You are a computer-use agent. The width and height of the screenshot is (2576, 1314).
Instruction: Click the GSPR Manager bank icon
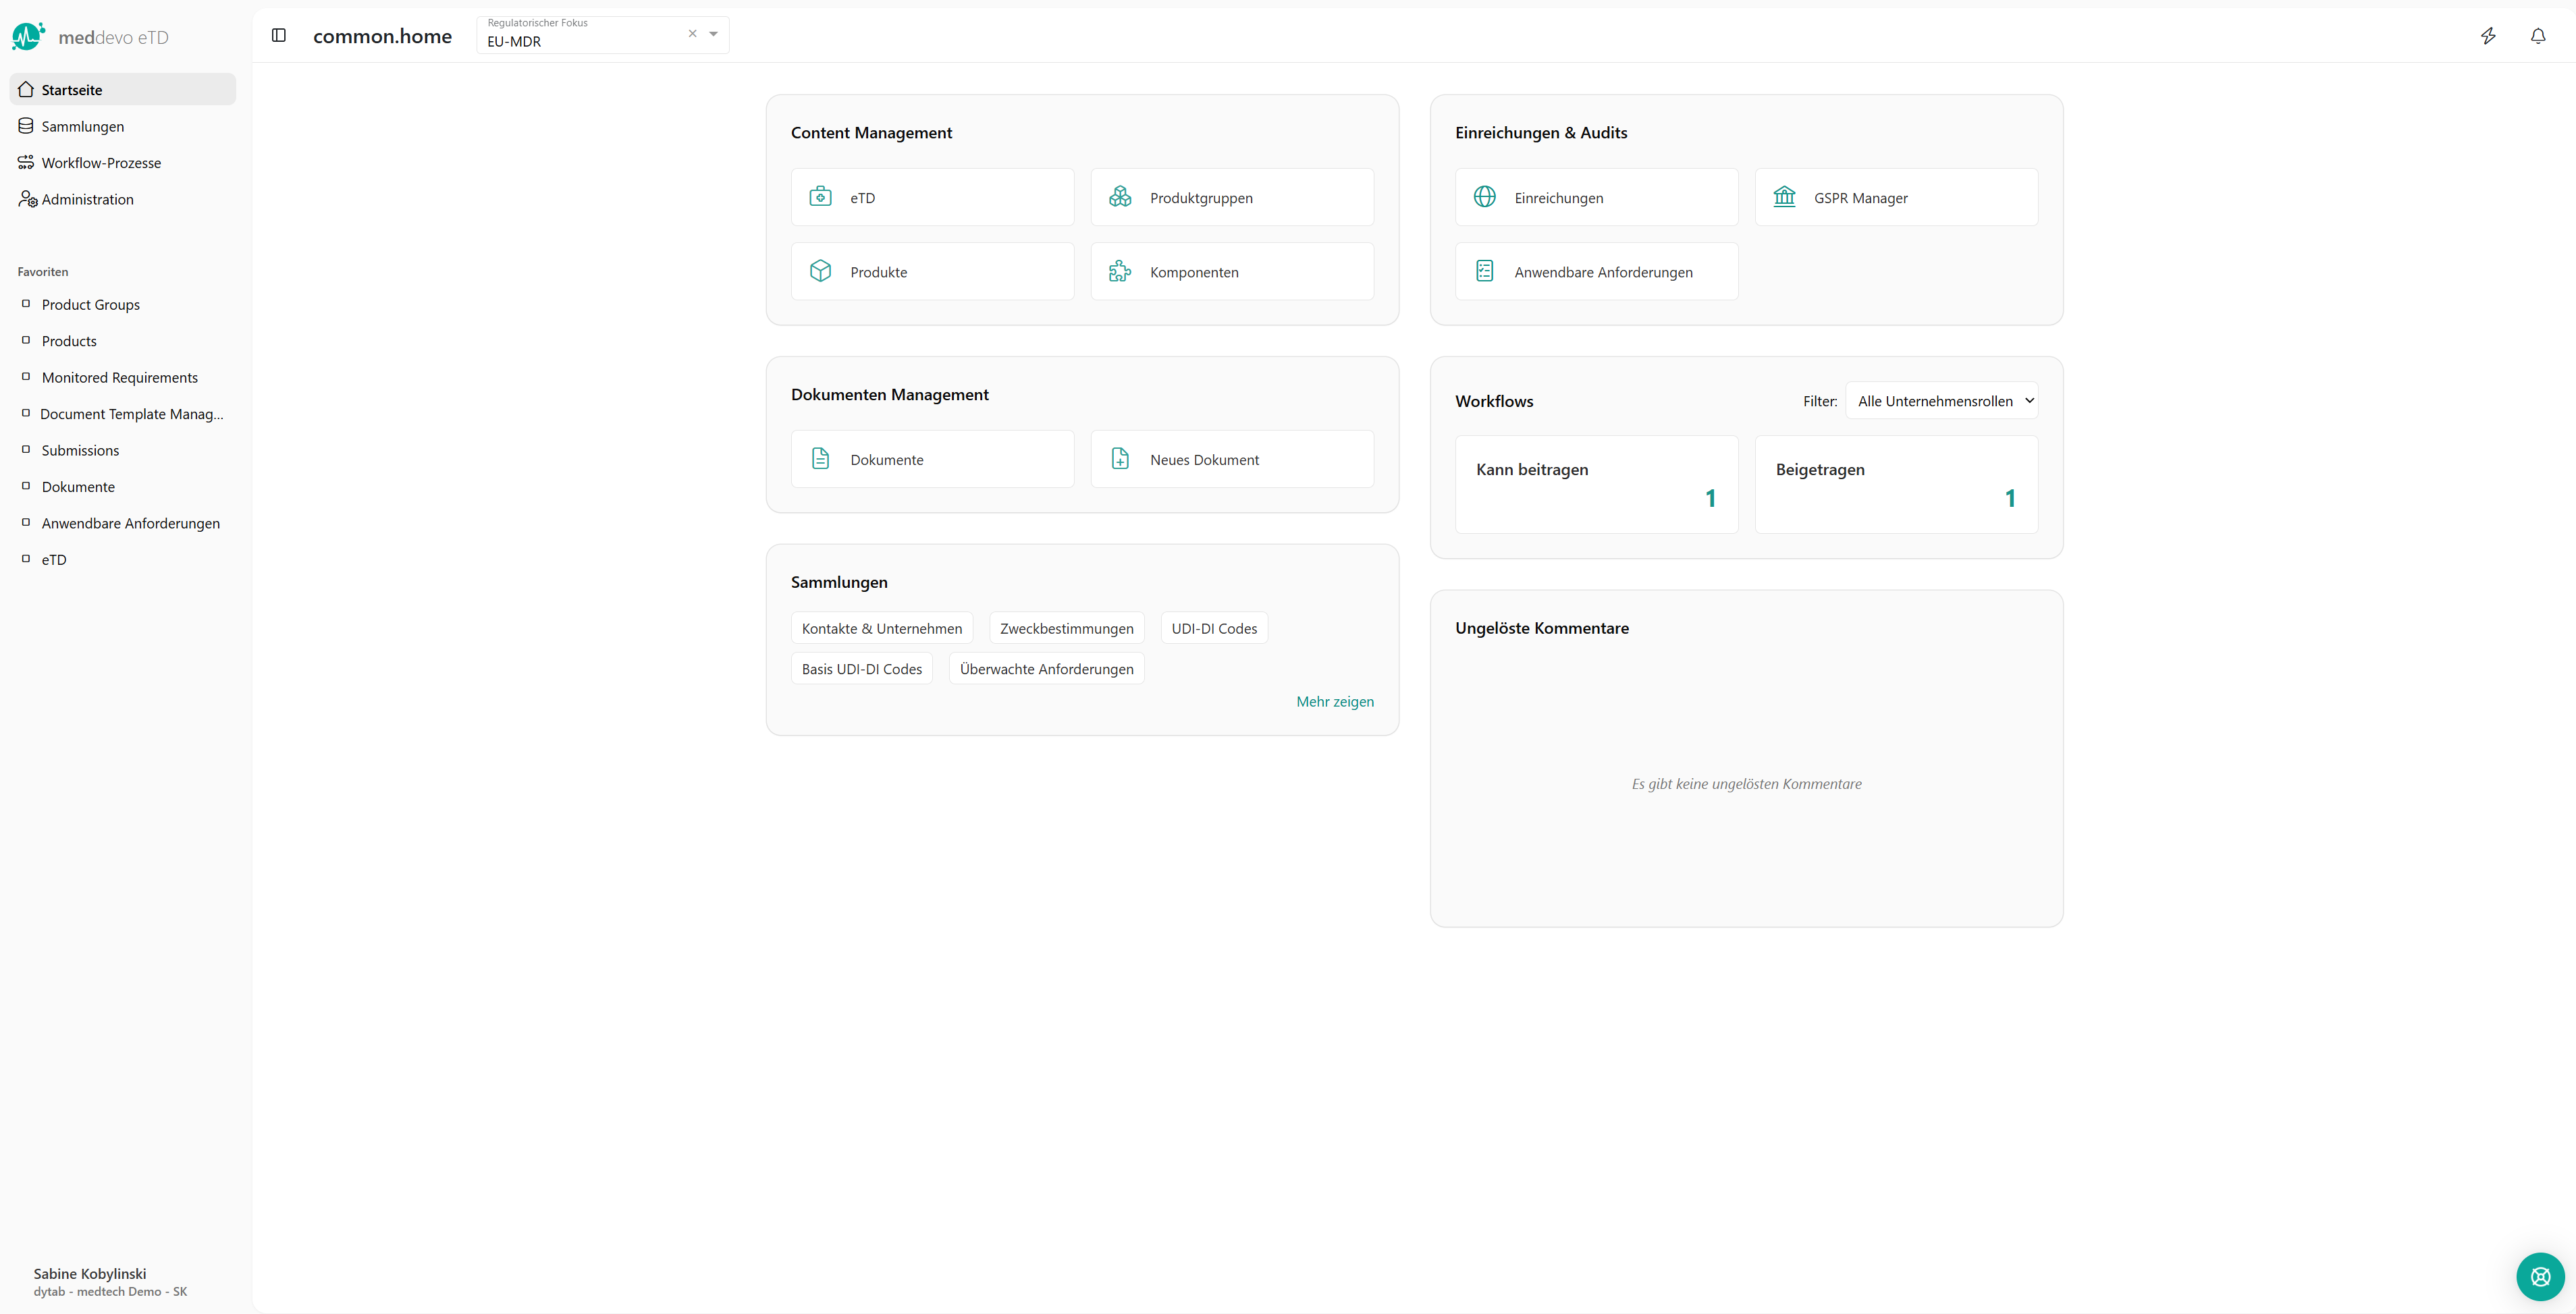click(x=1784, y=197)
